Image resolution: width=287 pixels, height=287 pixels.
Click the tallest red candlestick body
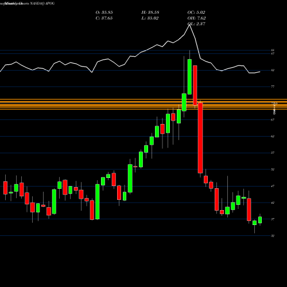pyautogui.click(x=200, y=138)
